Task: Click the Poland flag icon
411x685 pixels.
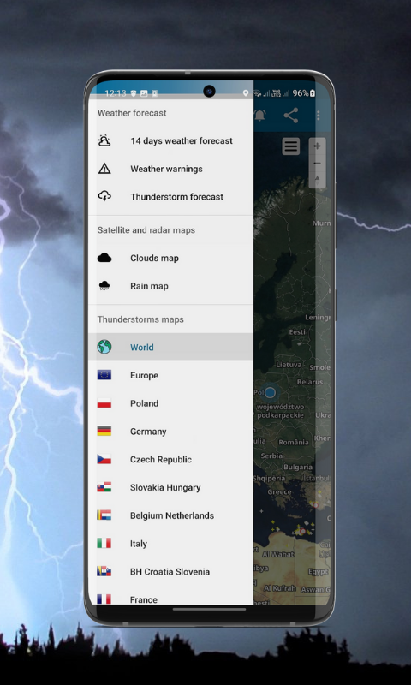Action: (104, 403)
